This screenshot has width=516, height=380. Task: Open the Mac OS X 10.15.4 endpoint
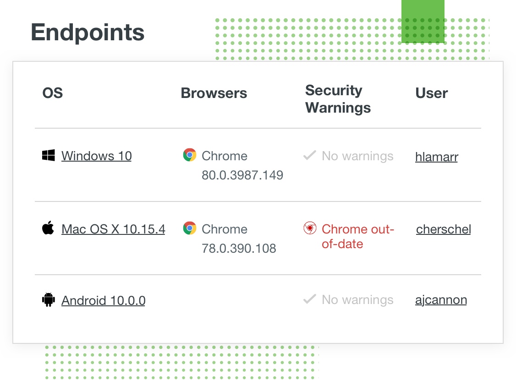click(113, 229)
